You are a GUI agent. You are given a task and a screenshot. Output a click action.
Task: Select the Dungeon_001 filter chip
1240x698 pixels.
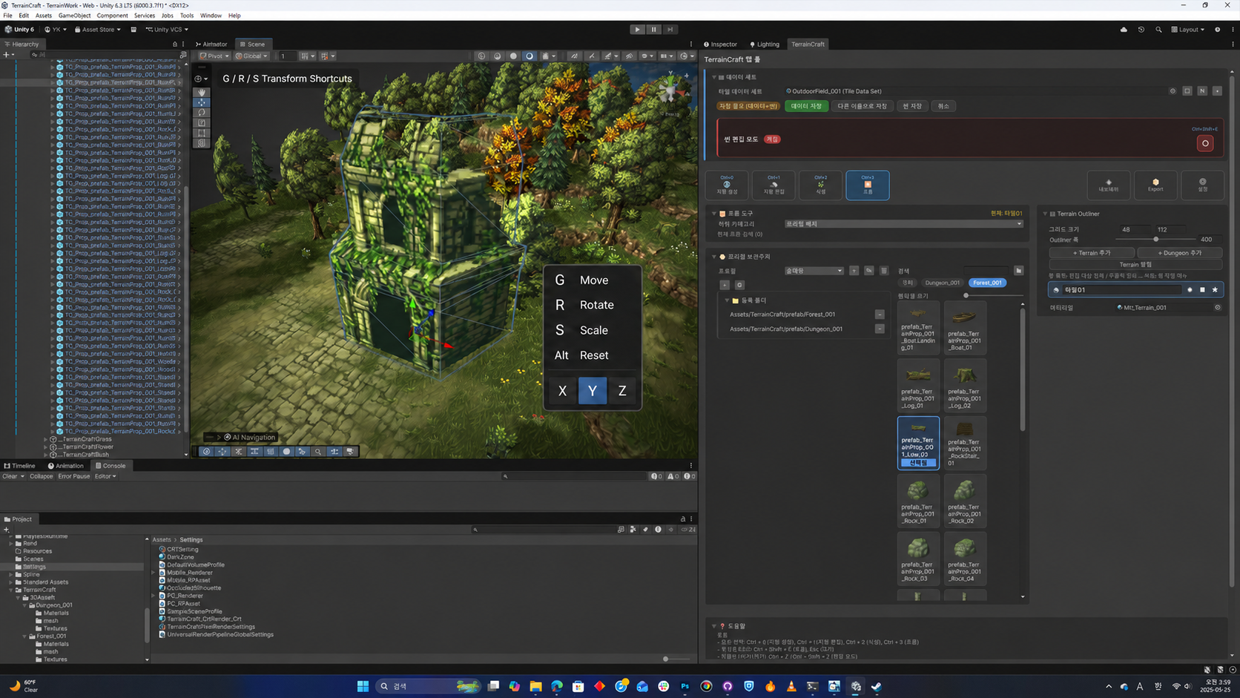[x=943, y=283]
